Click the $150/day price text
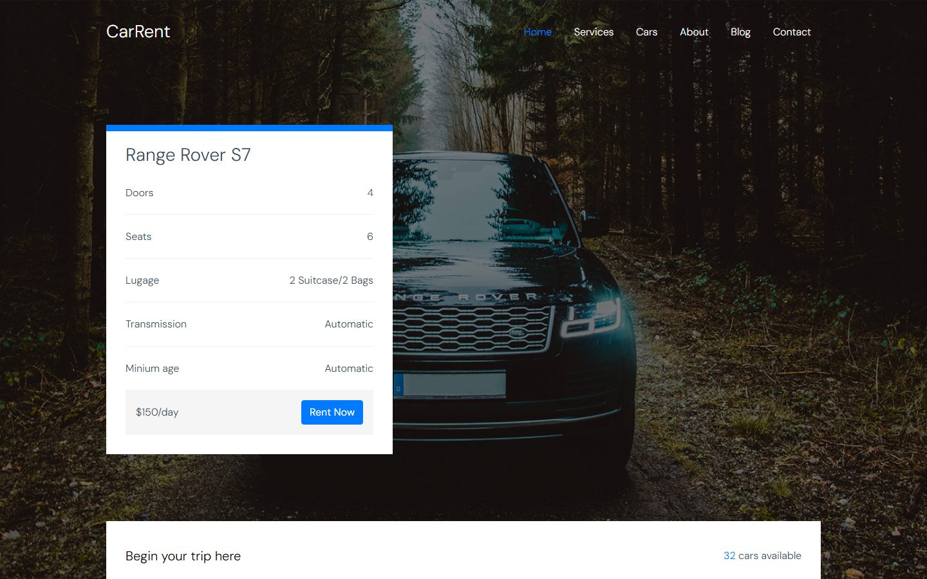 coord(157,412)
